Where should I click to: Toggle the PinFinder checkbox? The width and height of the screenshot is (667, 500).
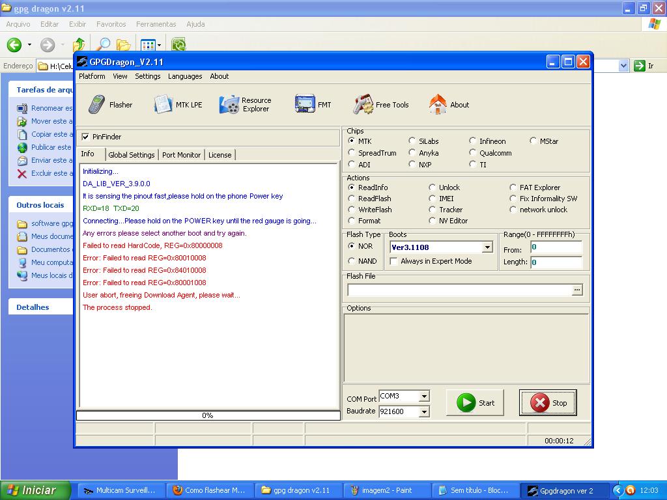[x=85, y=137]
